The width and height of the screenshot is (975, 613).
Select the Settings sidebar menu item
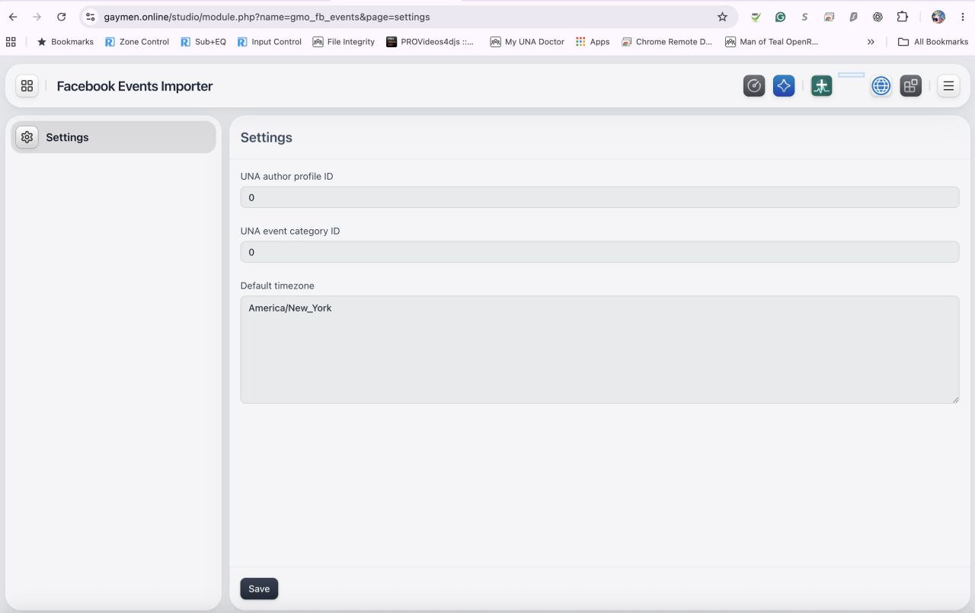pos(113,137)
